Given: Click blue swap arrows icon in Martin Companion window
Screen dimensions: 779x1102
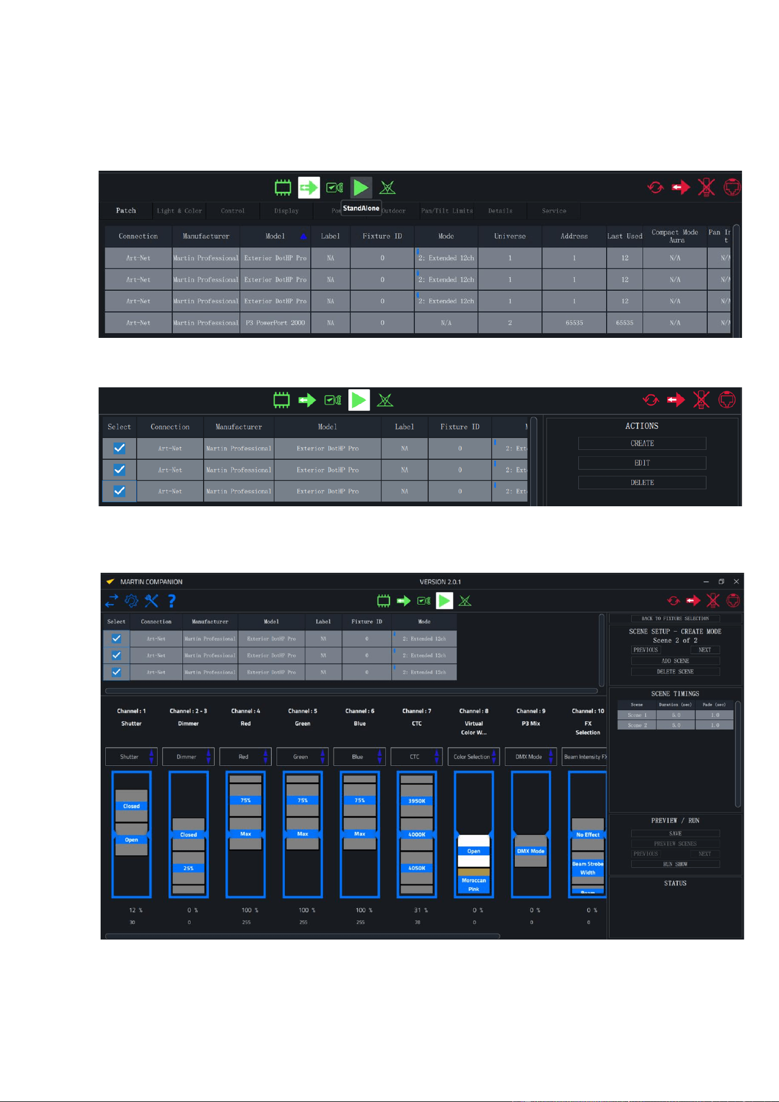Looking at the screenshot, I should tap(112, 600).
